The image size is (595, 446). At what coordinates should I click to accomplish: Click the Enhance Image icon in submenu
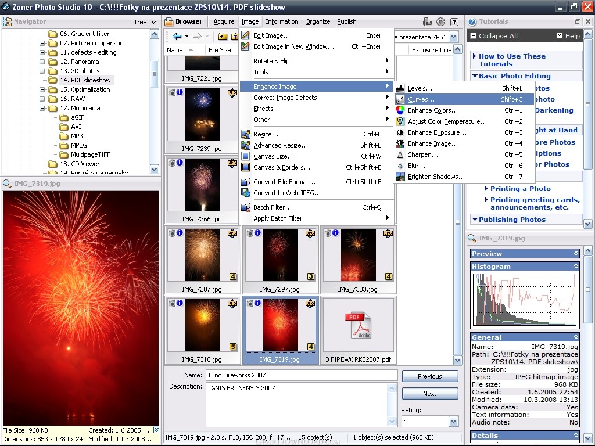400,143
